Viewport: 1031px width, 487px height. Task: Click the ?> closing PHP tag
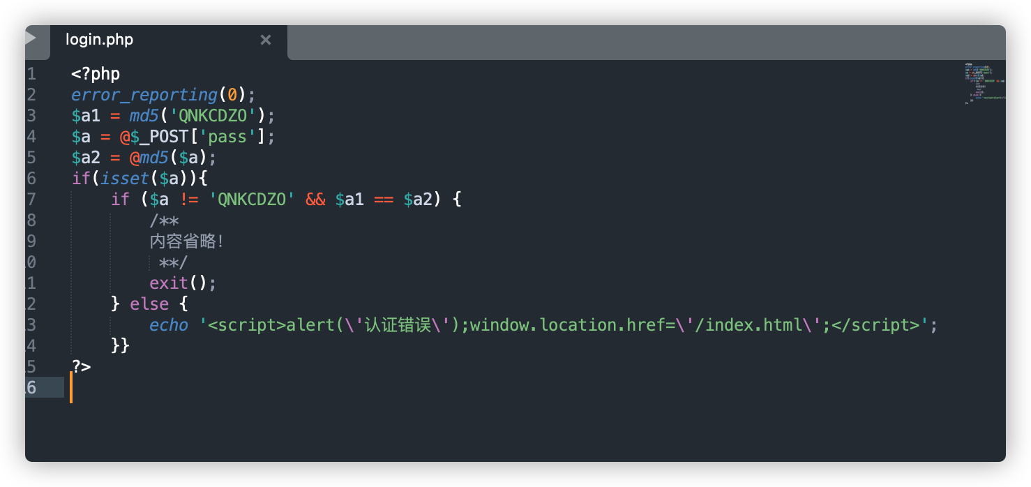[81, 367]
